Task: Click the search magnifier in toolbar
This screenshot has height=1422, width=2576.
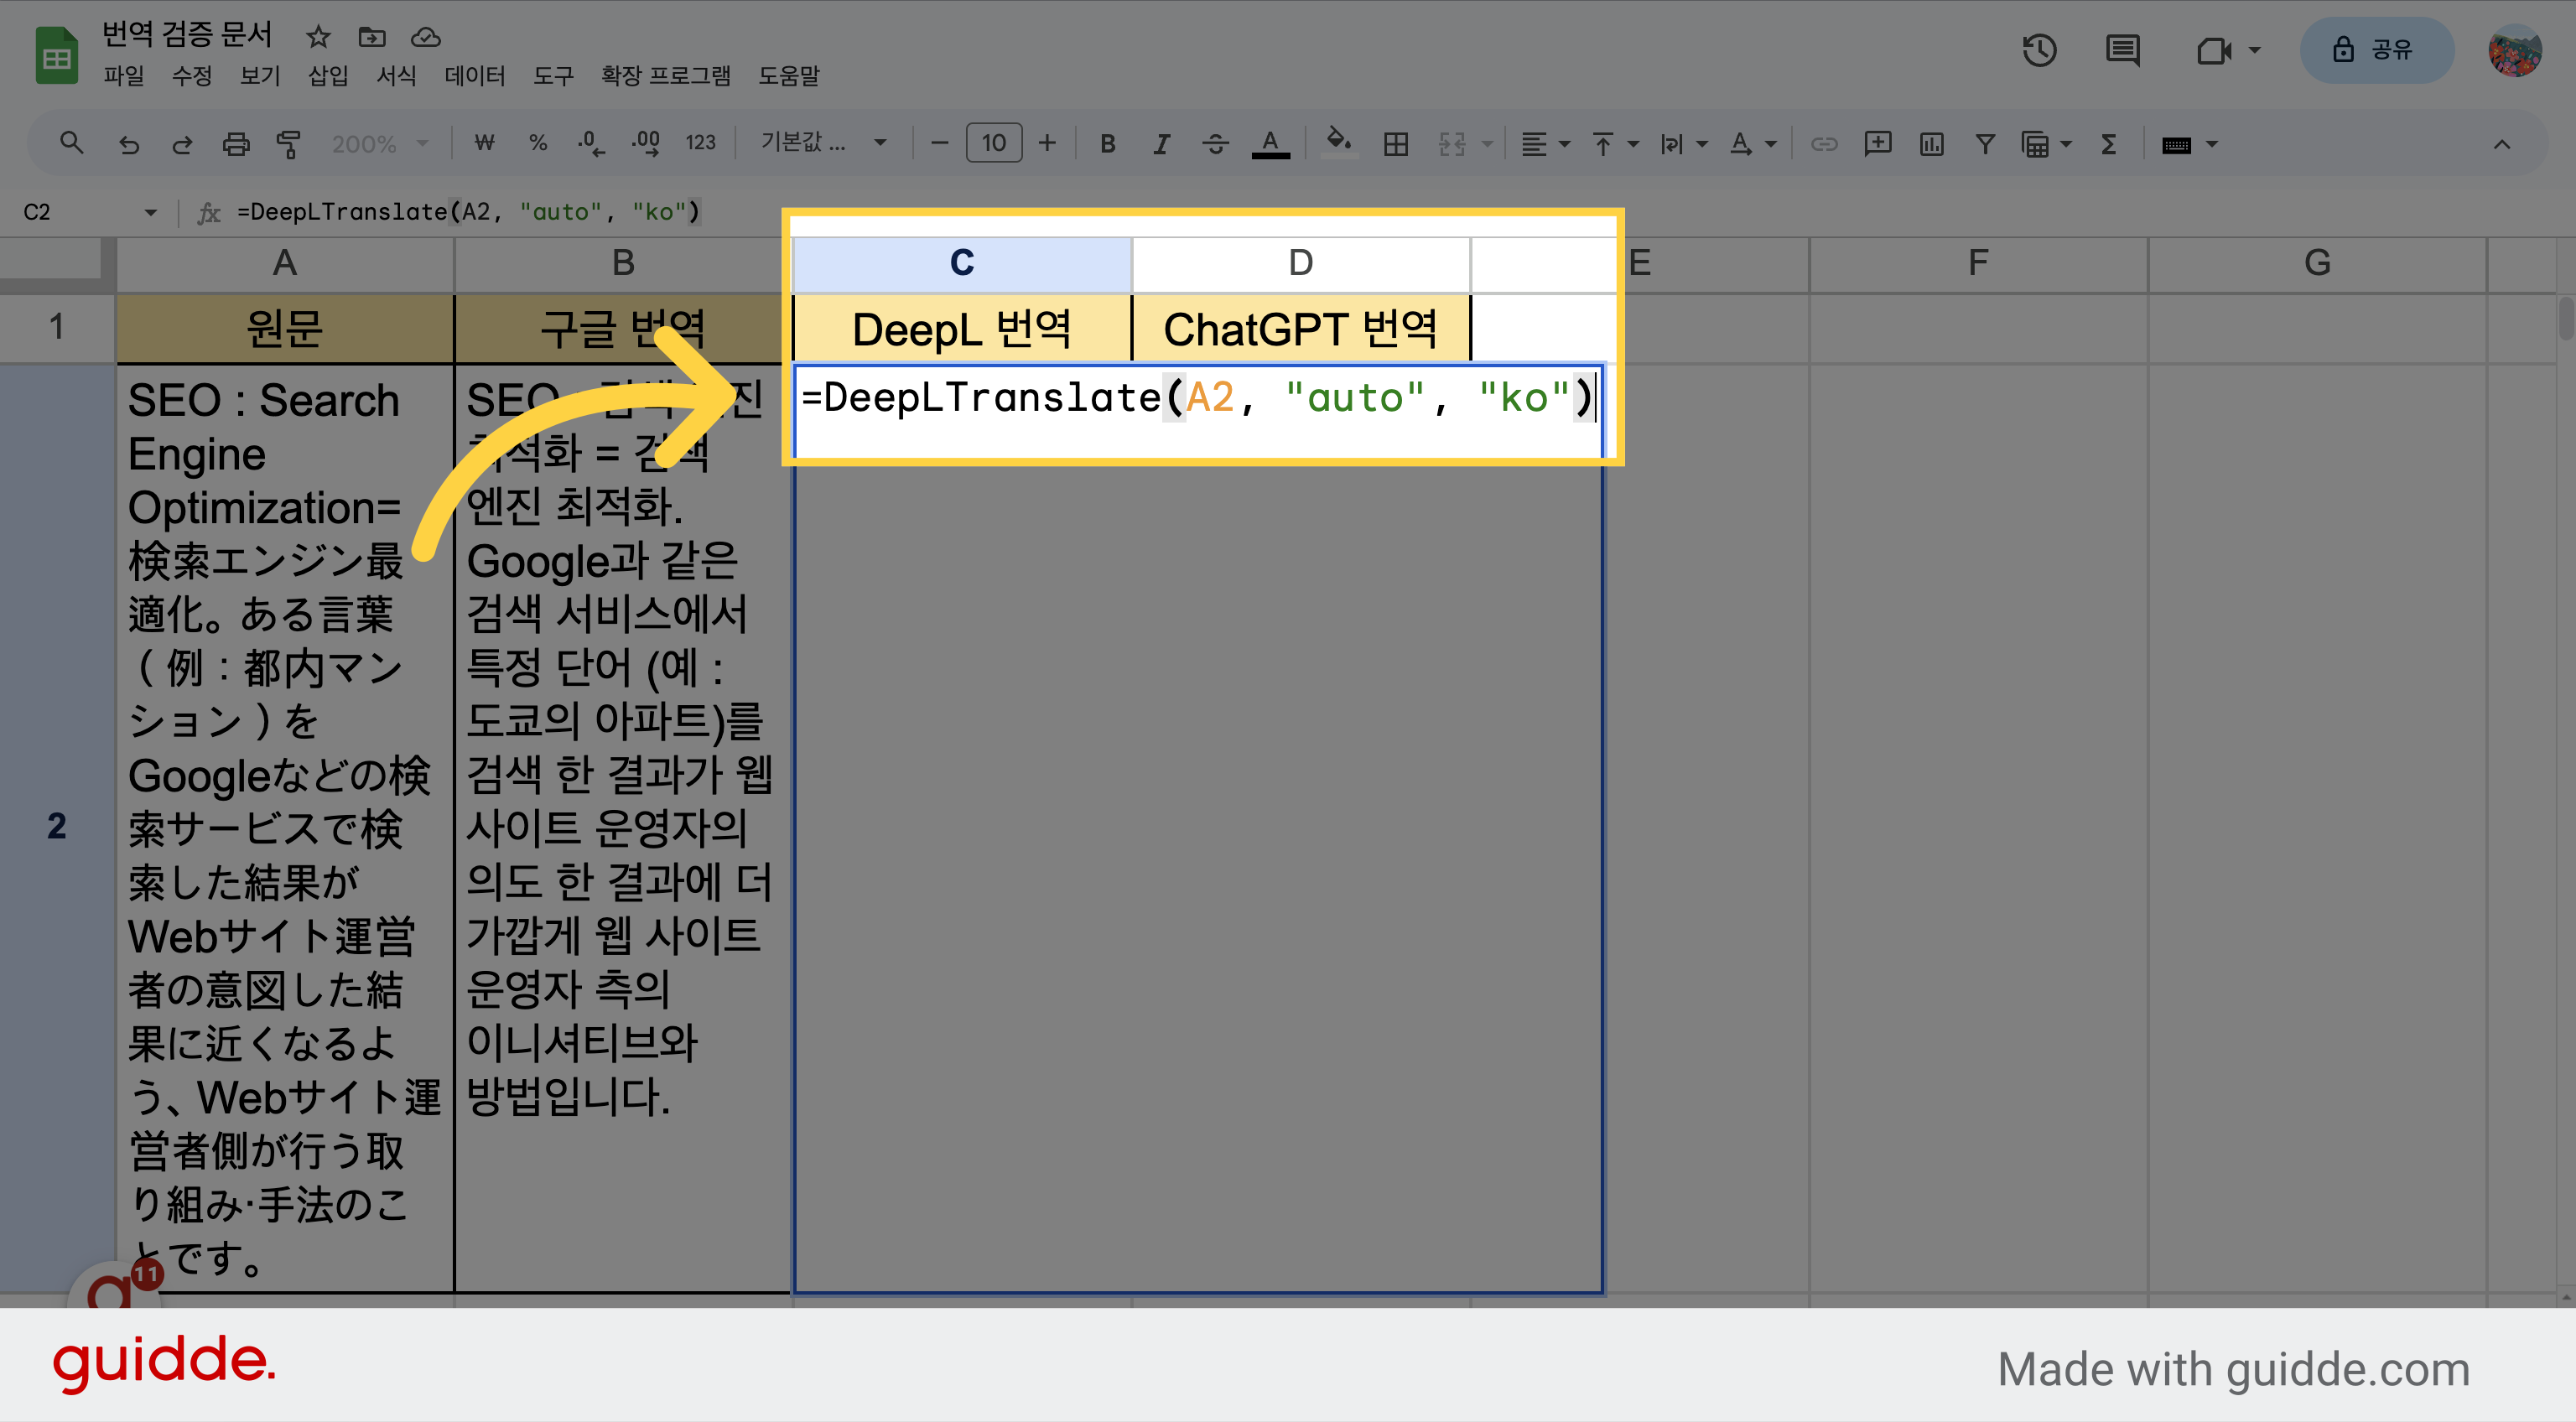Action: click(x=71, y=144)
